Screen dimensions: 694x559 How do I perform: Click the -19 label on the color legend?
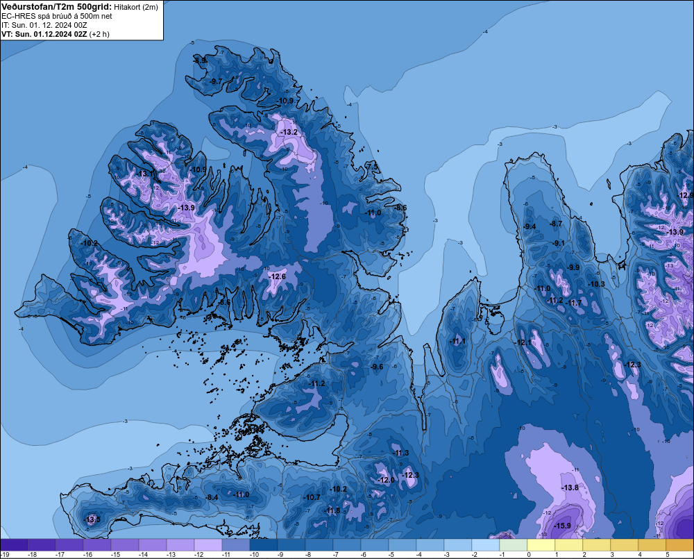click(x=5, y=555)
